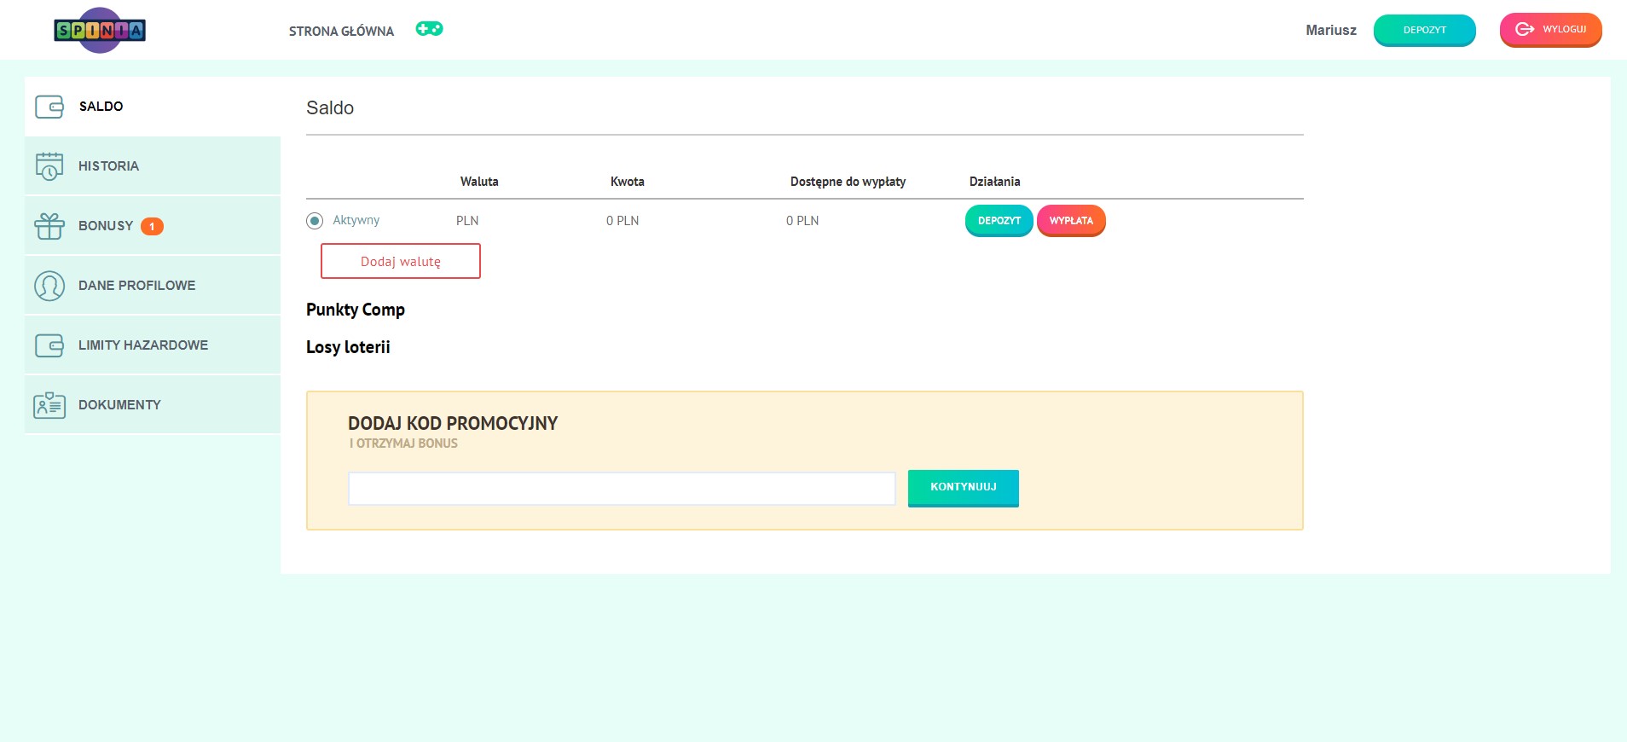Open the green gamepad games icon

pyautogui.click(x=429, y=29)
